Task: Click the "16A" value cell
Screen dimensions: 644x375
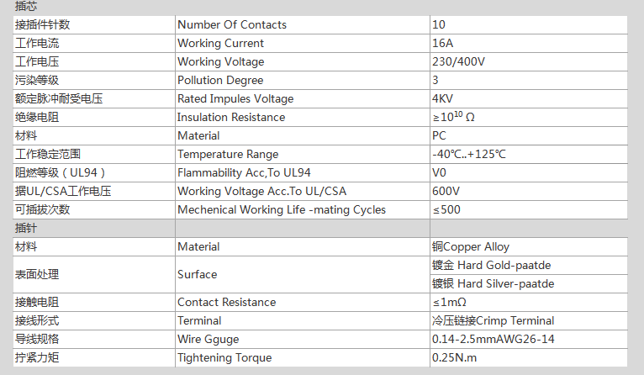Action: pyautogui.click(x=442, y=43)
